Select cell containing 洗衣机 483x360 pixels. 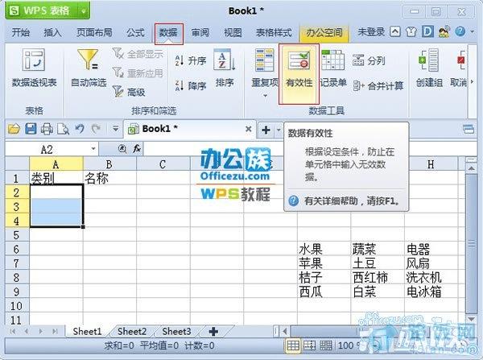coord(431,277)
